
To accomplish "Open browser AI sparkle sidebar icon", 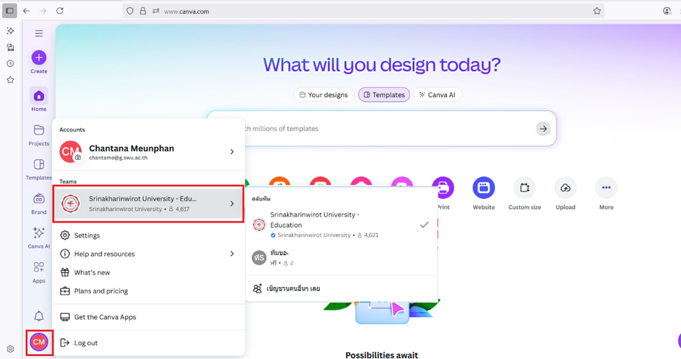I will click(10, 31).
